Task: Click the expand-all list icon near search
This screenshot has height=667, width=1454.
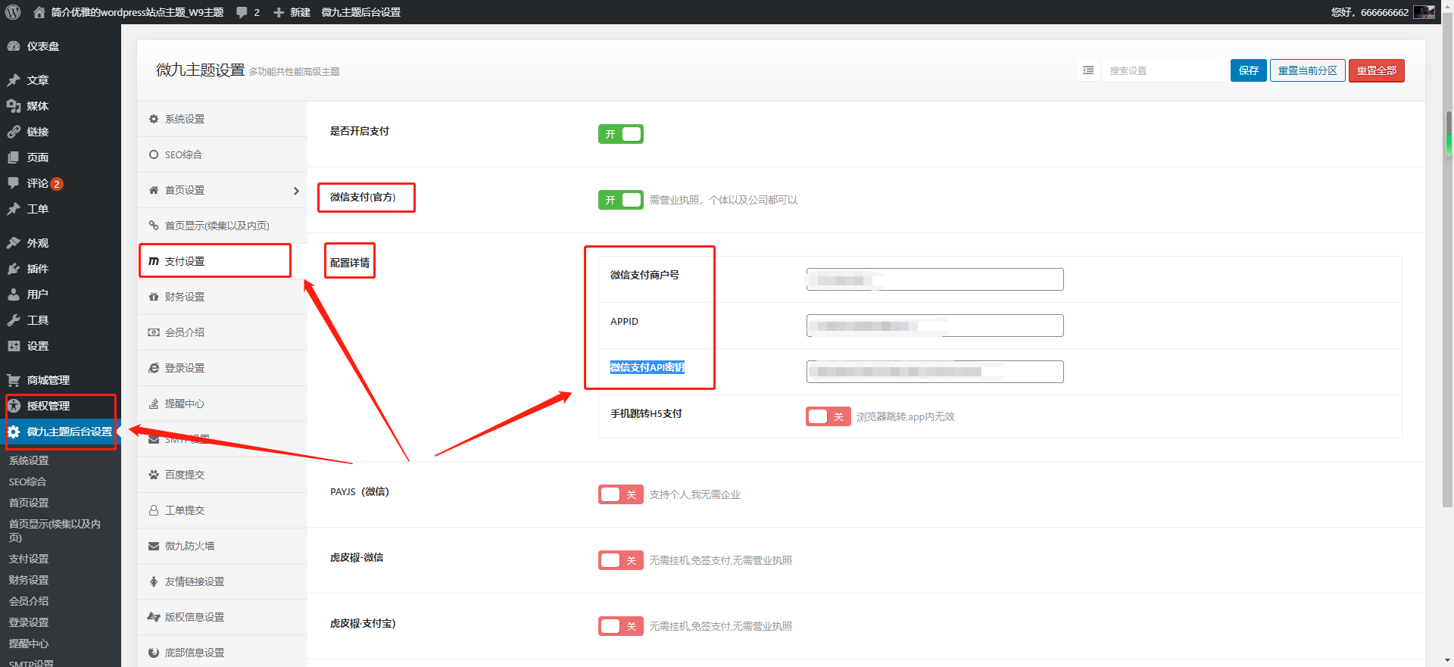Action: pyautogui.click(x=1088, y=70)
